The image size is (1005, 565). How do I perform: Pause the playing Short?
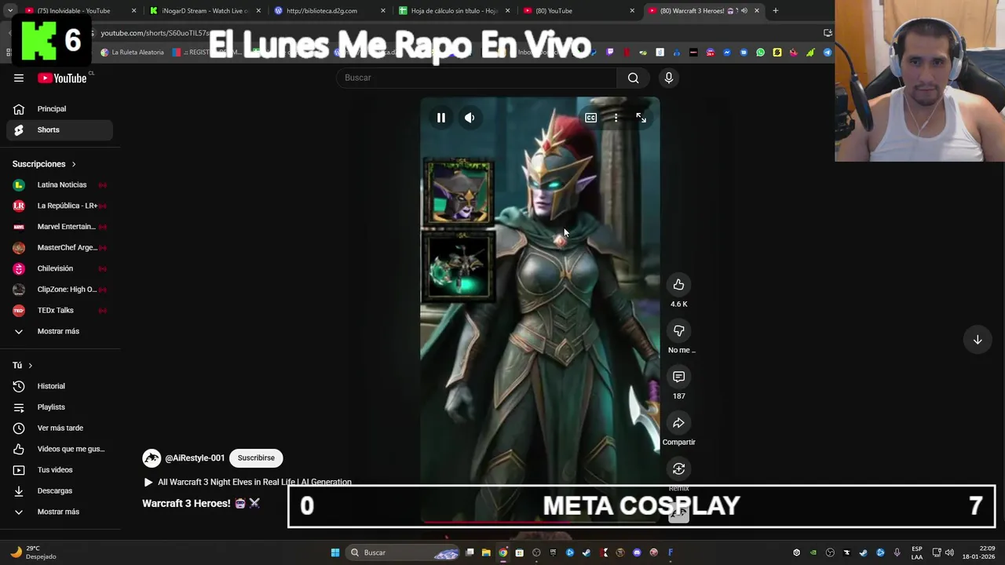coord(441,118)
